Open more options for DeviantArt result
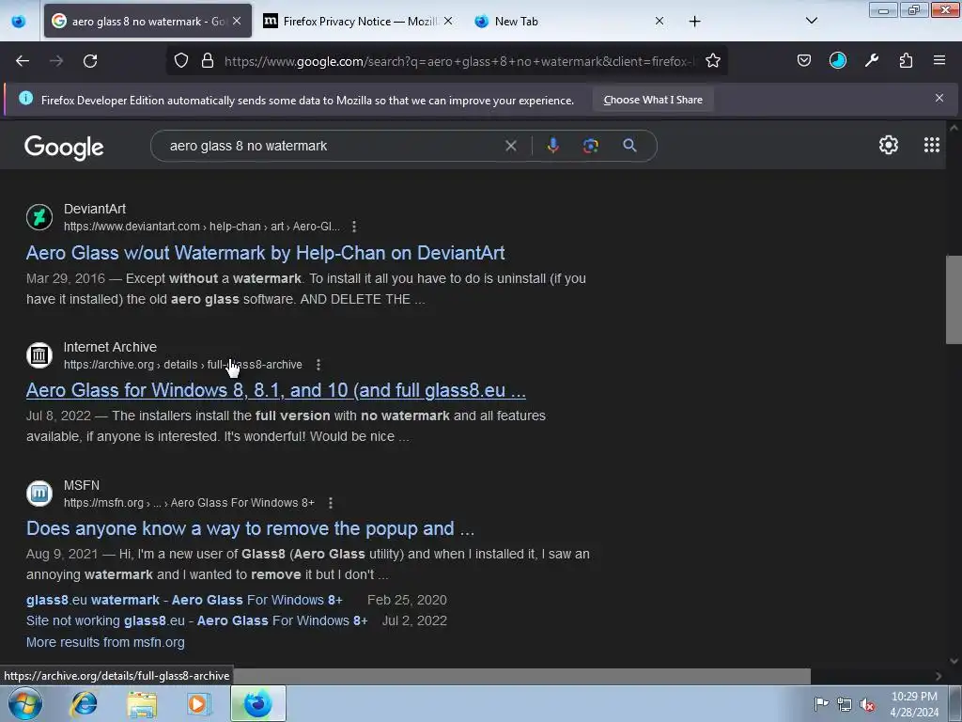 (354, 227)
